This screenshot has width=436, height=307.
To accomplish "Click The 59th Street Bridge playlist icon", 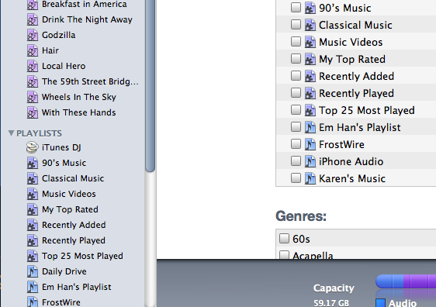I will point(33,82).
